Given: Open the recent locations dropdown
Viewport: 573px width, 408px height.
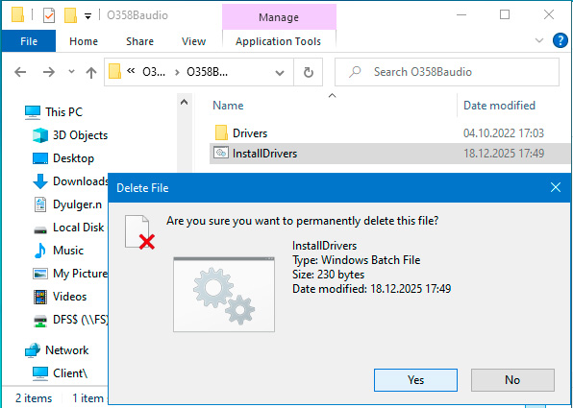Looking at the screenshot, I should pyautogui.click(x=71, y=72).
